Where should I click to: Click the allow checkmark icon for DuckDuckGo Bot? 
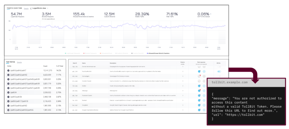click(x=199, y=71)
